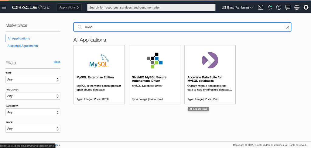Screen dimensions: 311x148
Task: Open the chat support icon
Action: [x=288, y=8]
